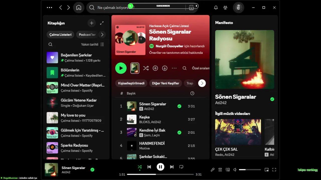Image resolution: width=321 pixels, height=180 pixels.
Task: Open BLOK3 artist link on Keşke row
Action: point(144,122)
